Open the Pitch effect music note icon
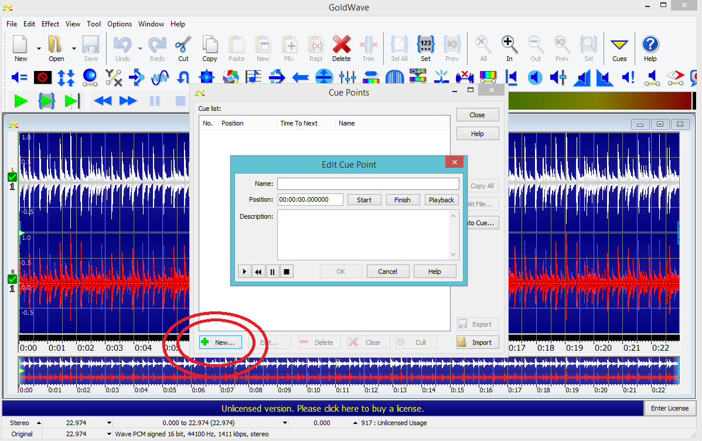Image resolution: width=702 pixels, height=441 pixels. tap(253, 77)
